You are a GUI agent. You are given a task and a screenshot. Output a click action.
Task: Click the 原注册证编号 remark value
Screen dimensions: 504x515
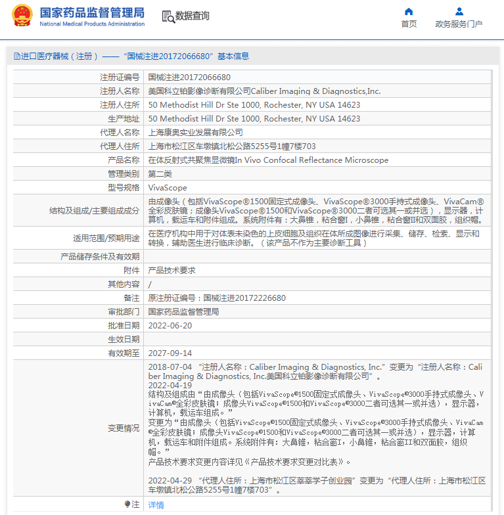(217, 298)
